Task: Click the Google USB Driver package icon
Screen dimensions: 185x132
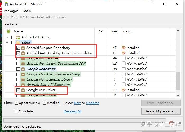Action: (x=23, y=90)
